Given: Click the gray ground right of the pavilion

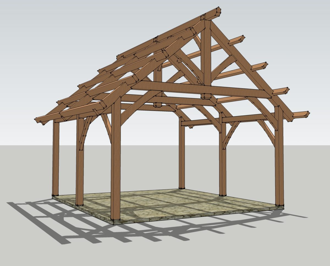Looking at the screenshot, I should (x=308, y=179).
